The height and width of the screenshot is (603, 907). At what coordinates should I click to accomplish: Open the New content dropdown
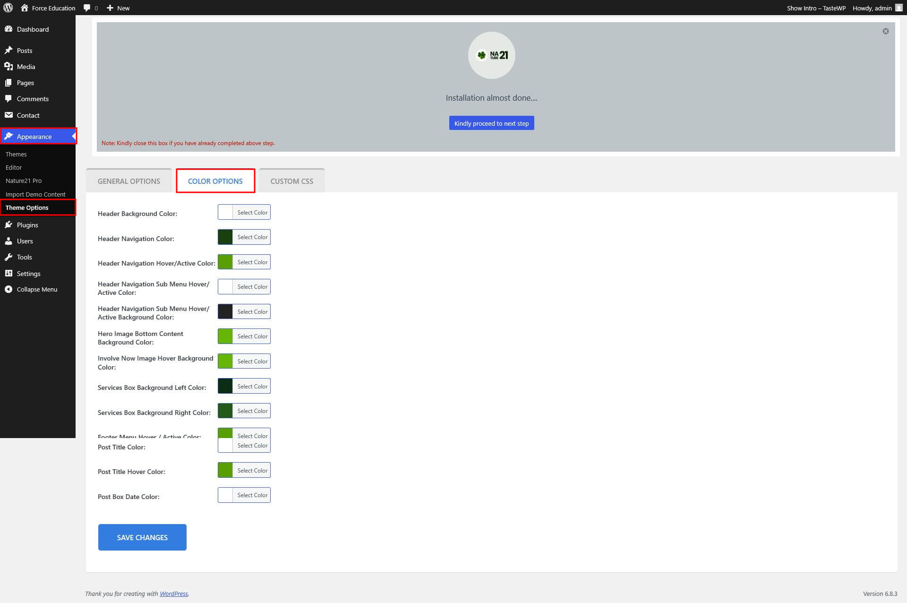click(x=118, y=8)
